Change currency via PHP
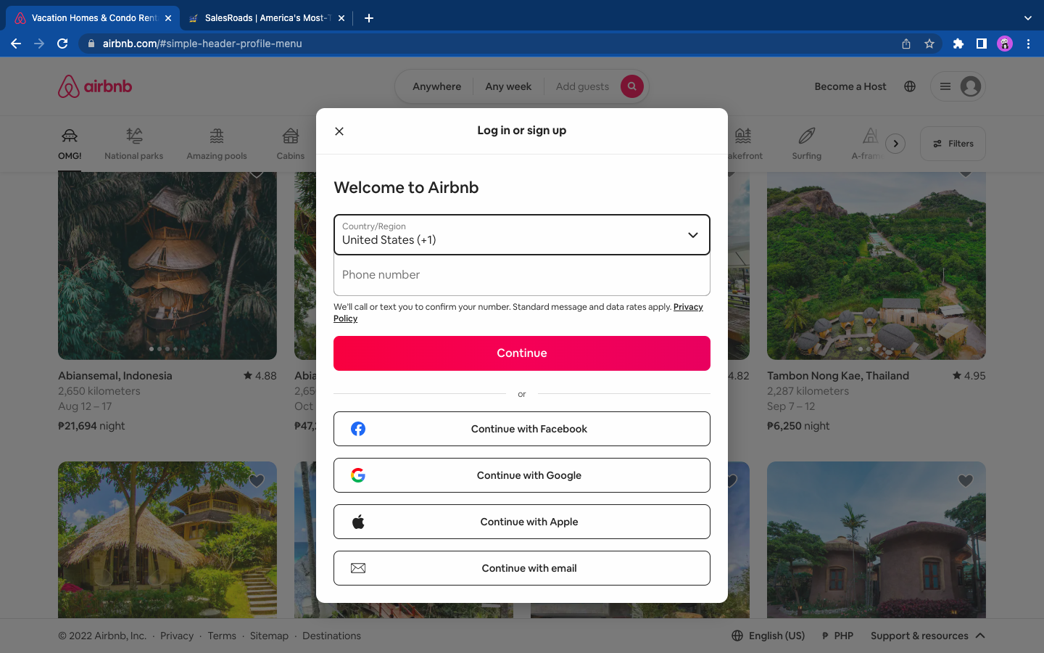Screen dimensions: 1044x653 [x=837, y=636]
